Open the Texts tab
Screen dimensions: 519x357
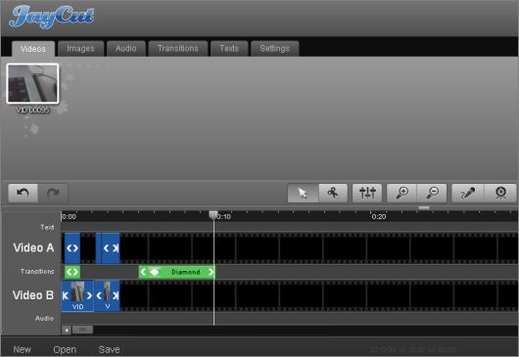(x=229, y=49)
